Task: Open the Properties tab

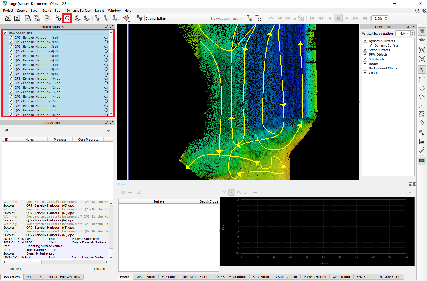Action: pos(34,277)
